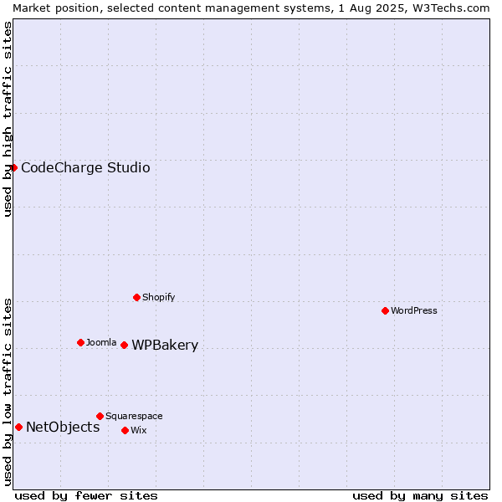Click the 'Shopify' label

tap(158, 297)
